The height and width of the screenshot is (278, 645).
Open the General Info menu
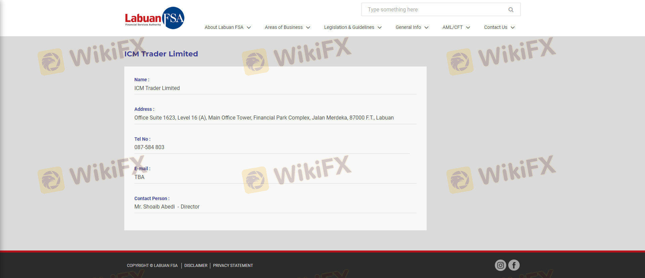(x=408, y=27)
